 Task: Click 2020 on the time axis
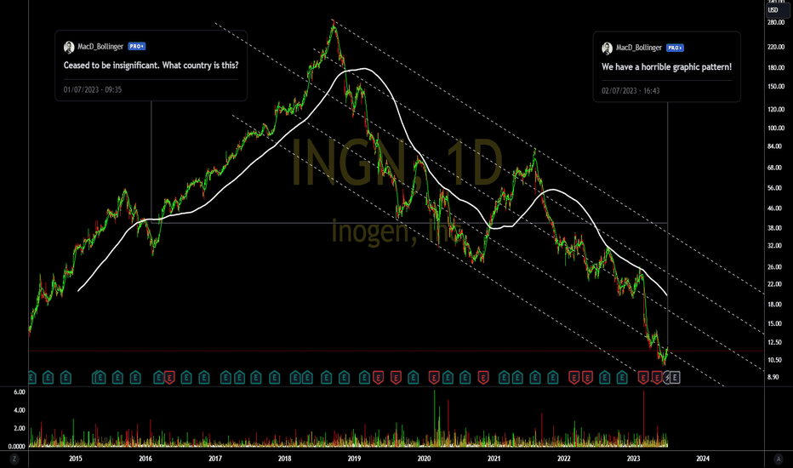(x=424, y=459)
